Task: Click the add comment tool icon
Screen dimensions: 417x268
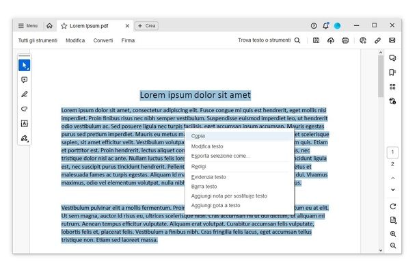Action: coord(24,80)
